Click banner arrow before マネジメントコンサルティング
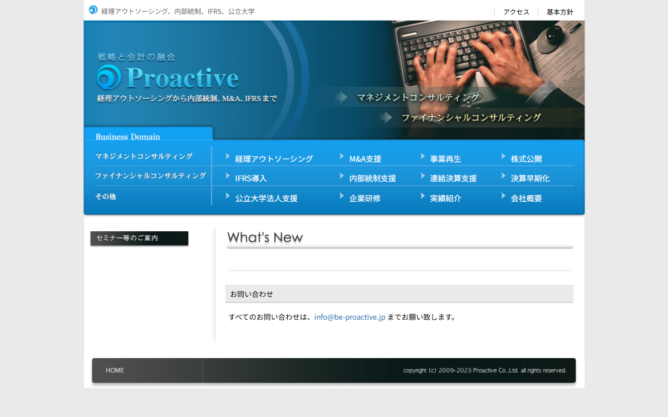Image resolution: width=668 pixels, height=417 pixels. point(341,97)
